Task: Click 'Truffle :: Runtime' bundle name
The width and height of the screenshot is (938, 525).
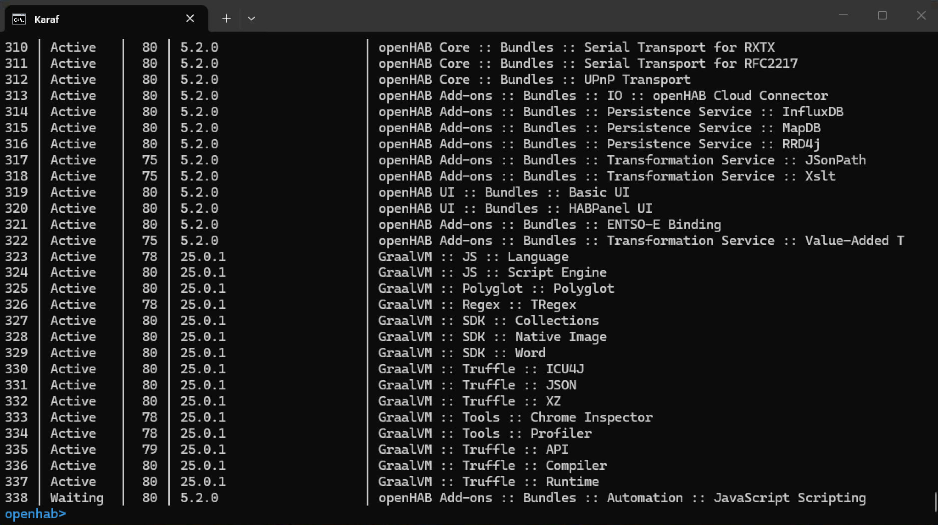Action: (x=530, y=481)
